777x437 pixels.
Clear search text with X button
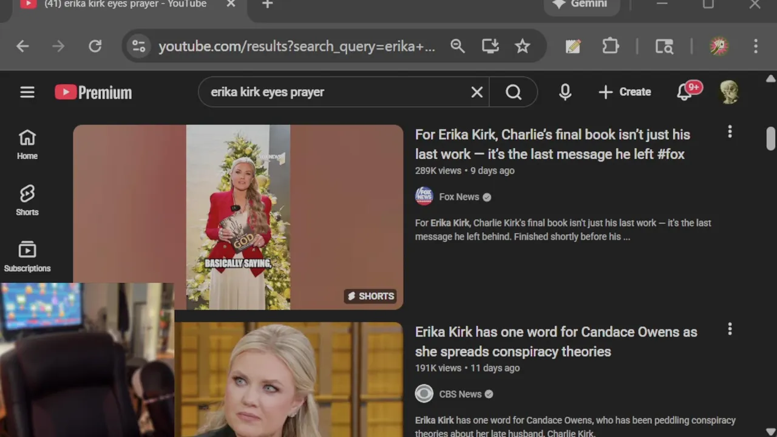pyautogui.click(x=477, y=92)
